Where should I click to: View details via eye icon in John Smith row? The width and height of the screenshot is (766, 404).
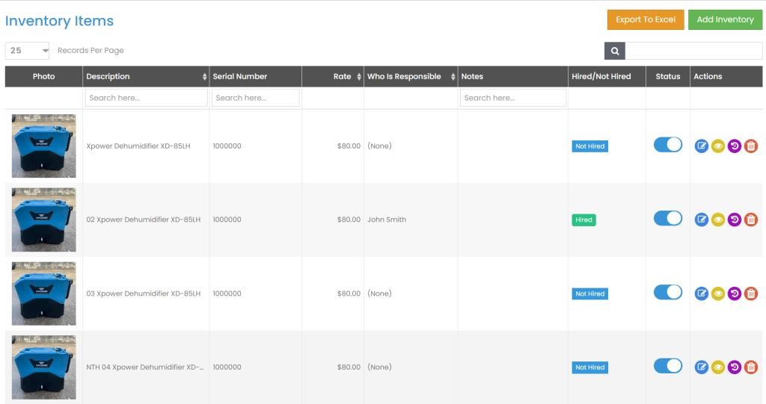pyautogui.click(x=718, y=220)
